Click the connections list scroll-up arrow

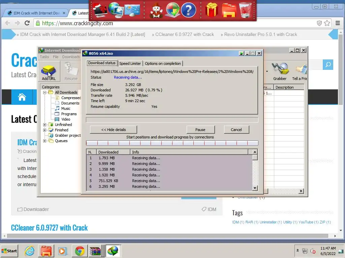point(255,152)
